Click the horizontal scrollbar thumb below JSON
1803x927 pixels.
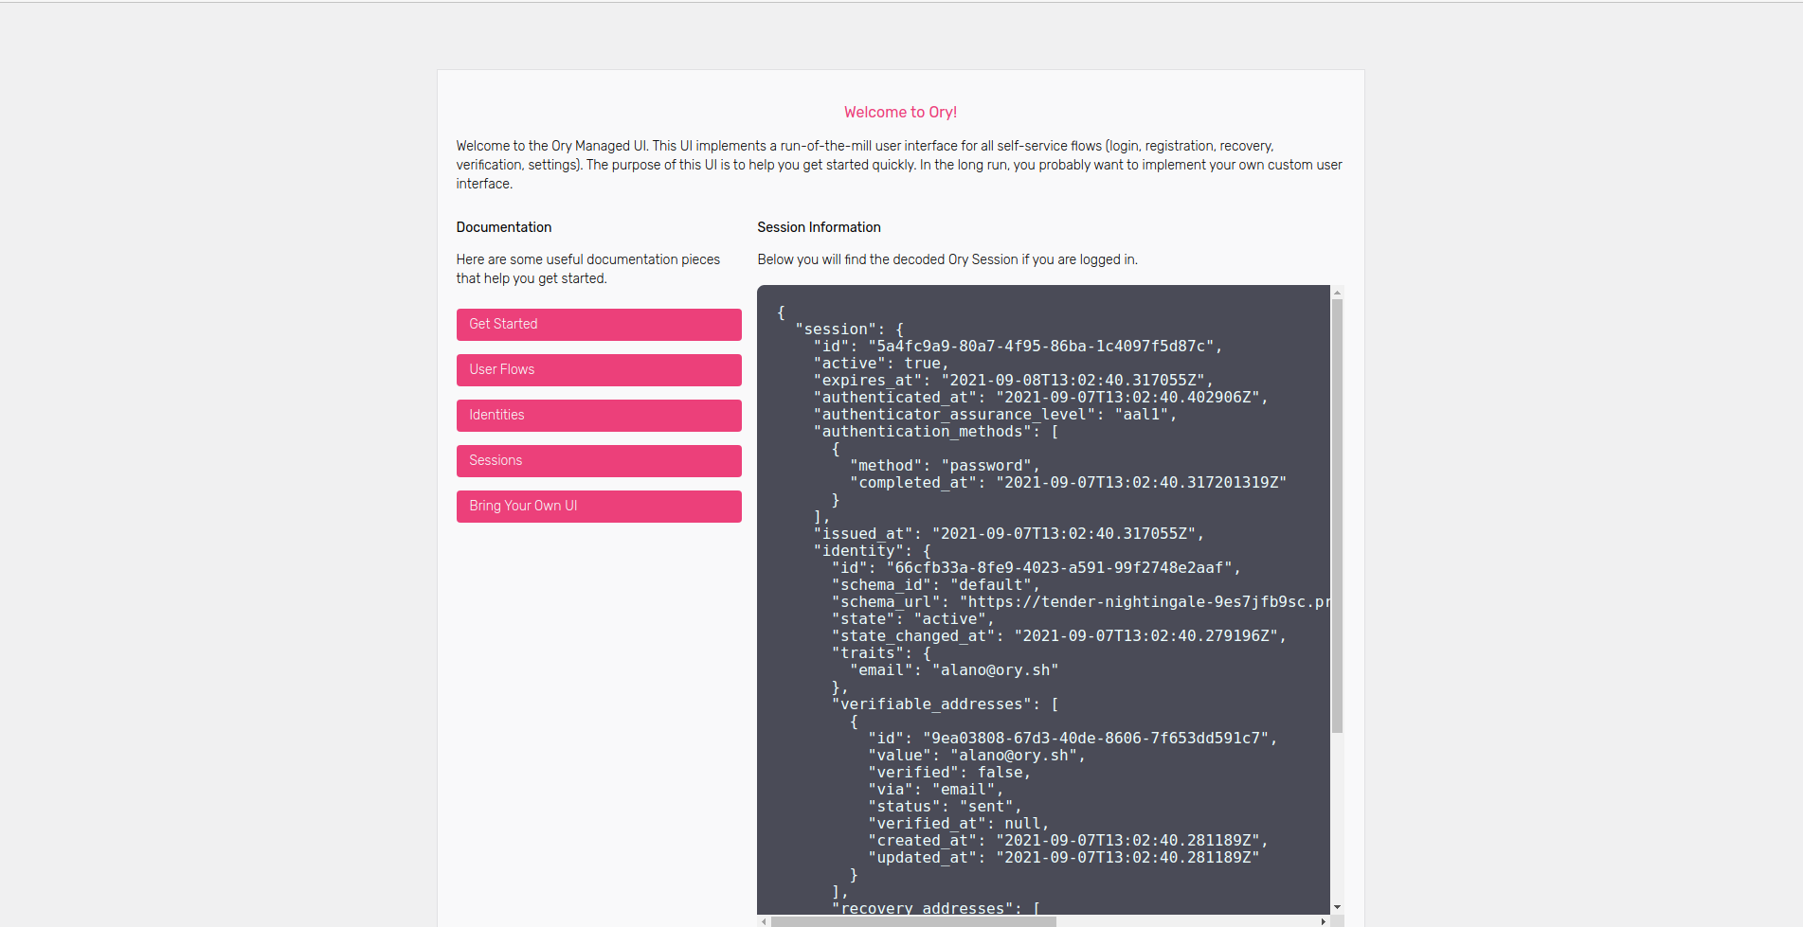(912, 921)
